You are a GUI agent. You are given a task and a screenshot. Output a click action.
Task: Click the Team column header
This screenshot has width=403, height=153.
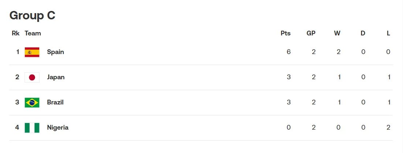[33, 33]
